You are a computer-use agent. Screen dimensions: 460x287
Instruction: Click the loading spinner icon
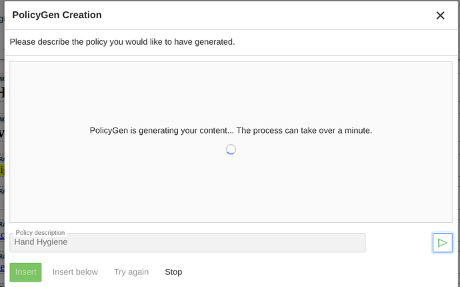(x=231, y=150)
